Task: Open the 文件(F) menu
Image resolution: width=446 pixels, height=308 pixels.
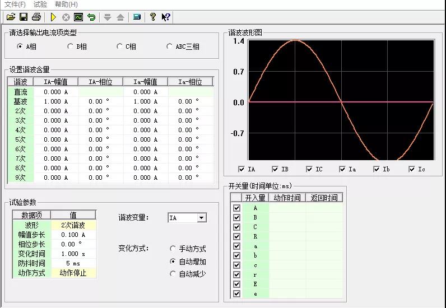Action: 15,4
